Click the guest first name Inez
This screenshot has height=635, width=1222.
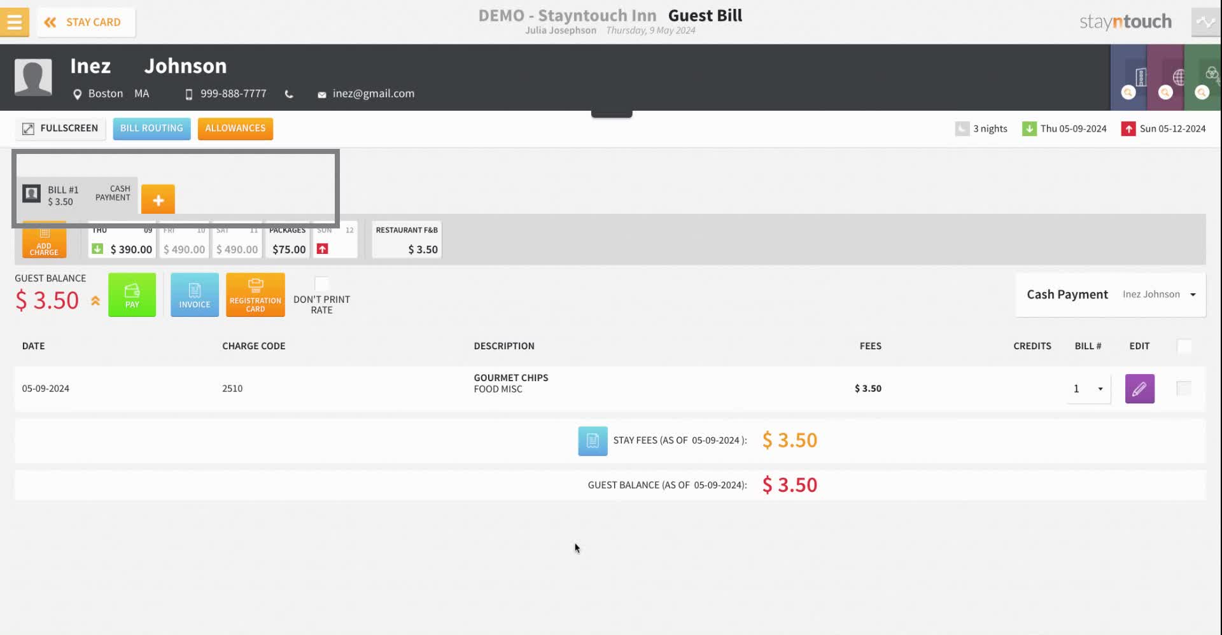[90, 66]
